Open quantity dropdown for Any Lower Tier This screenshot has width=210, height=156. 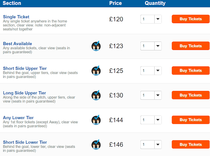point(151,120)
